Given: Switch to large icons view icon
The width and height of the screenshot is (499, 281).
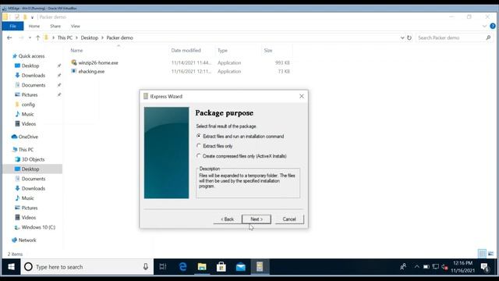Looking at the screenshot, I should tap(490, 254).
